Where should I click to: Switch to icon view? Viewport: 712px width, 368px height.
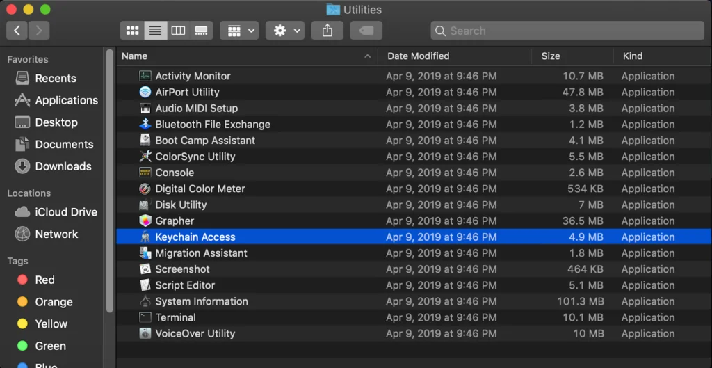(x=132, y=31)
